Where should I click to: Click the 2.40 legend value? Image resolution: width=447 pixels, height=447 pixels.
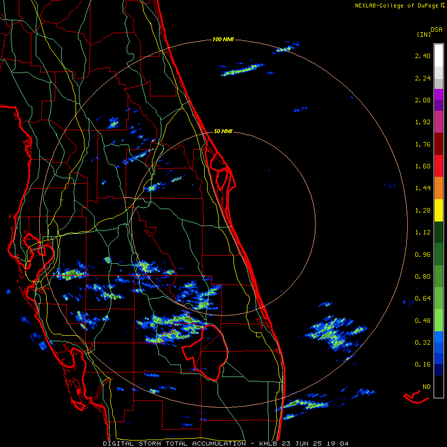[x=423, y=56]
